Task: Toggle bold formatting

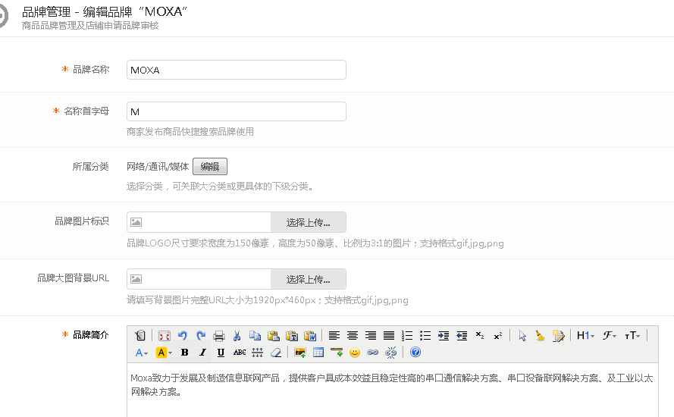Action: [x=185, y=353]
